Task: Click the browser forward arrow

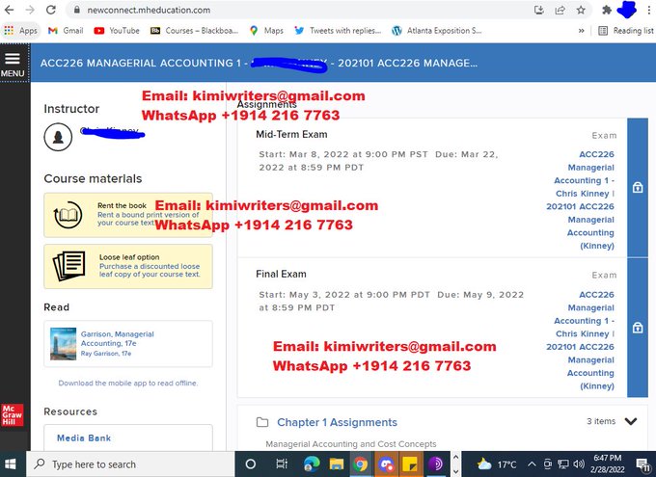Action: pyautogui.click(x=30, y=10)
